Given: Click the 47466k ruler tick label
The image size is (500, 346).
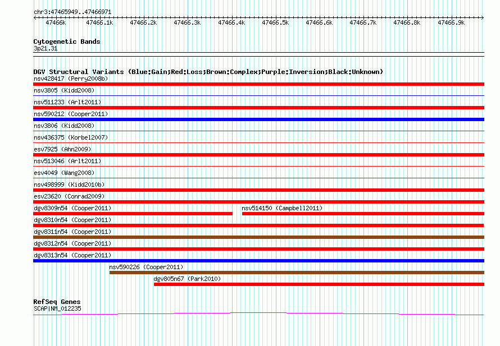Looking at the screenshot, I should point(56,22).
